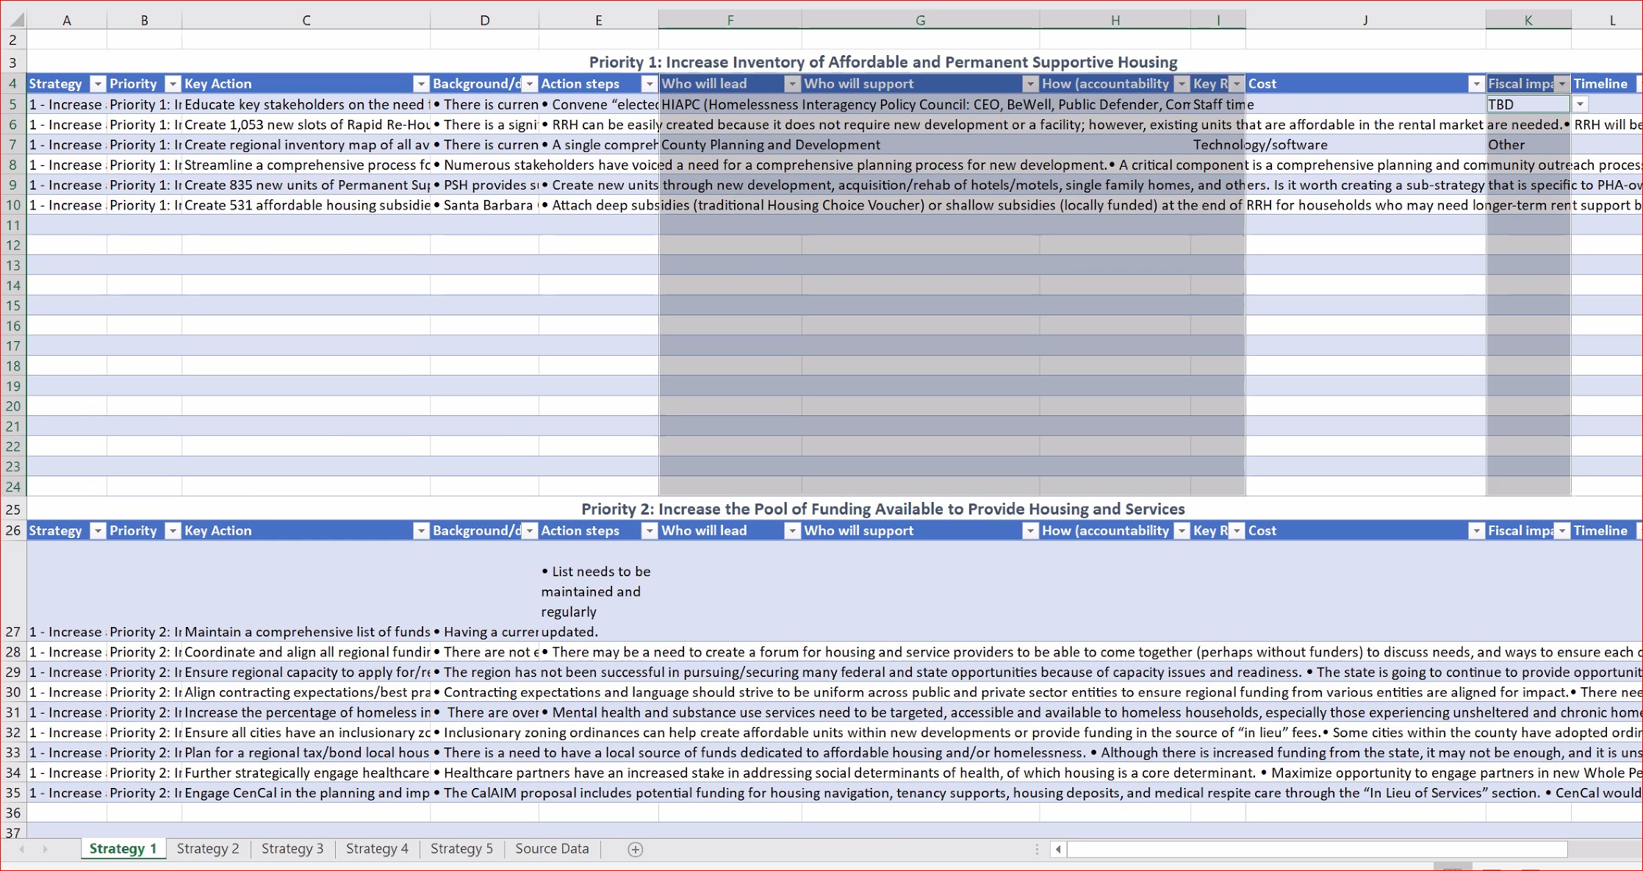Click horizontal scrollbar left arrow
Viewport: 1643px width, 871px height.
[1058, 850]
